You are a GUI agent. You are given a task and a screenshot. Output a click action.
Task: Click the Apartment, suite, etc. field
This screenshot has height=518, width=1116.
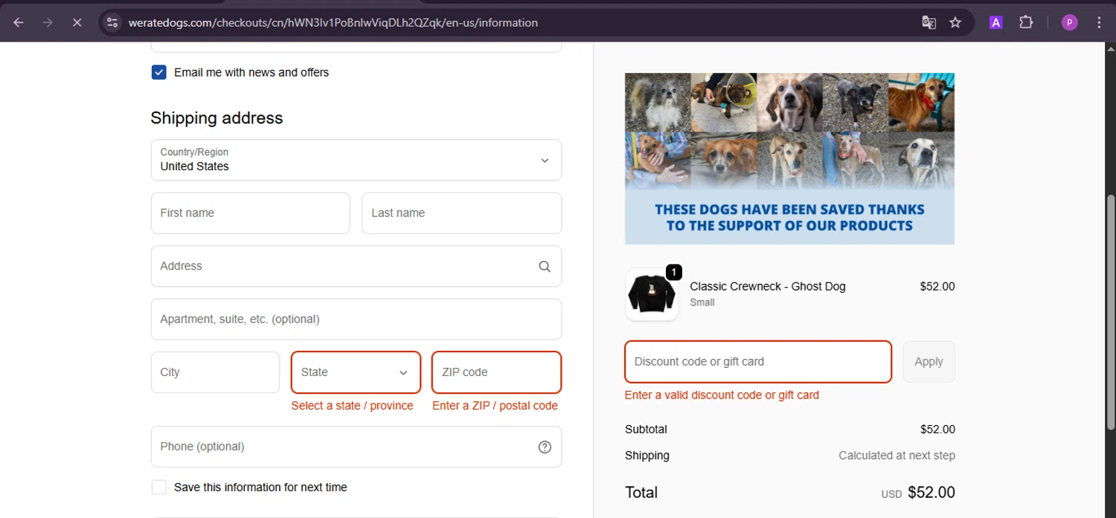[356, 320]
